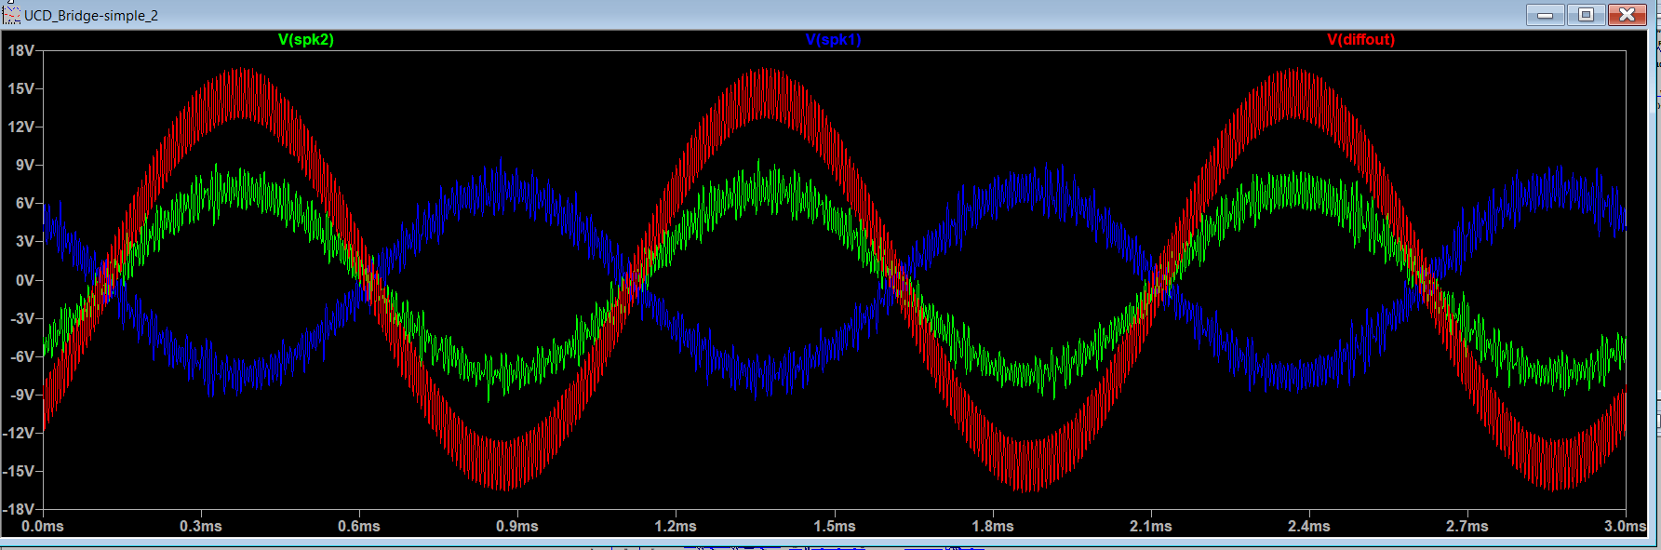Click the 2.1ms label on the time axis
Image resolution: width=1661 pixels, height=550 pixels.
[x=1151, y=527]
